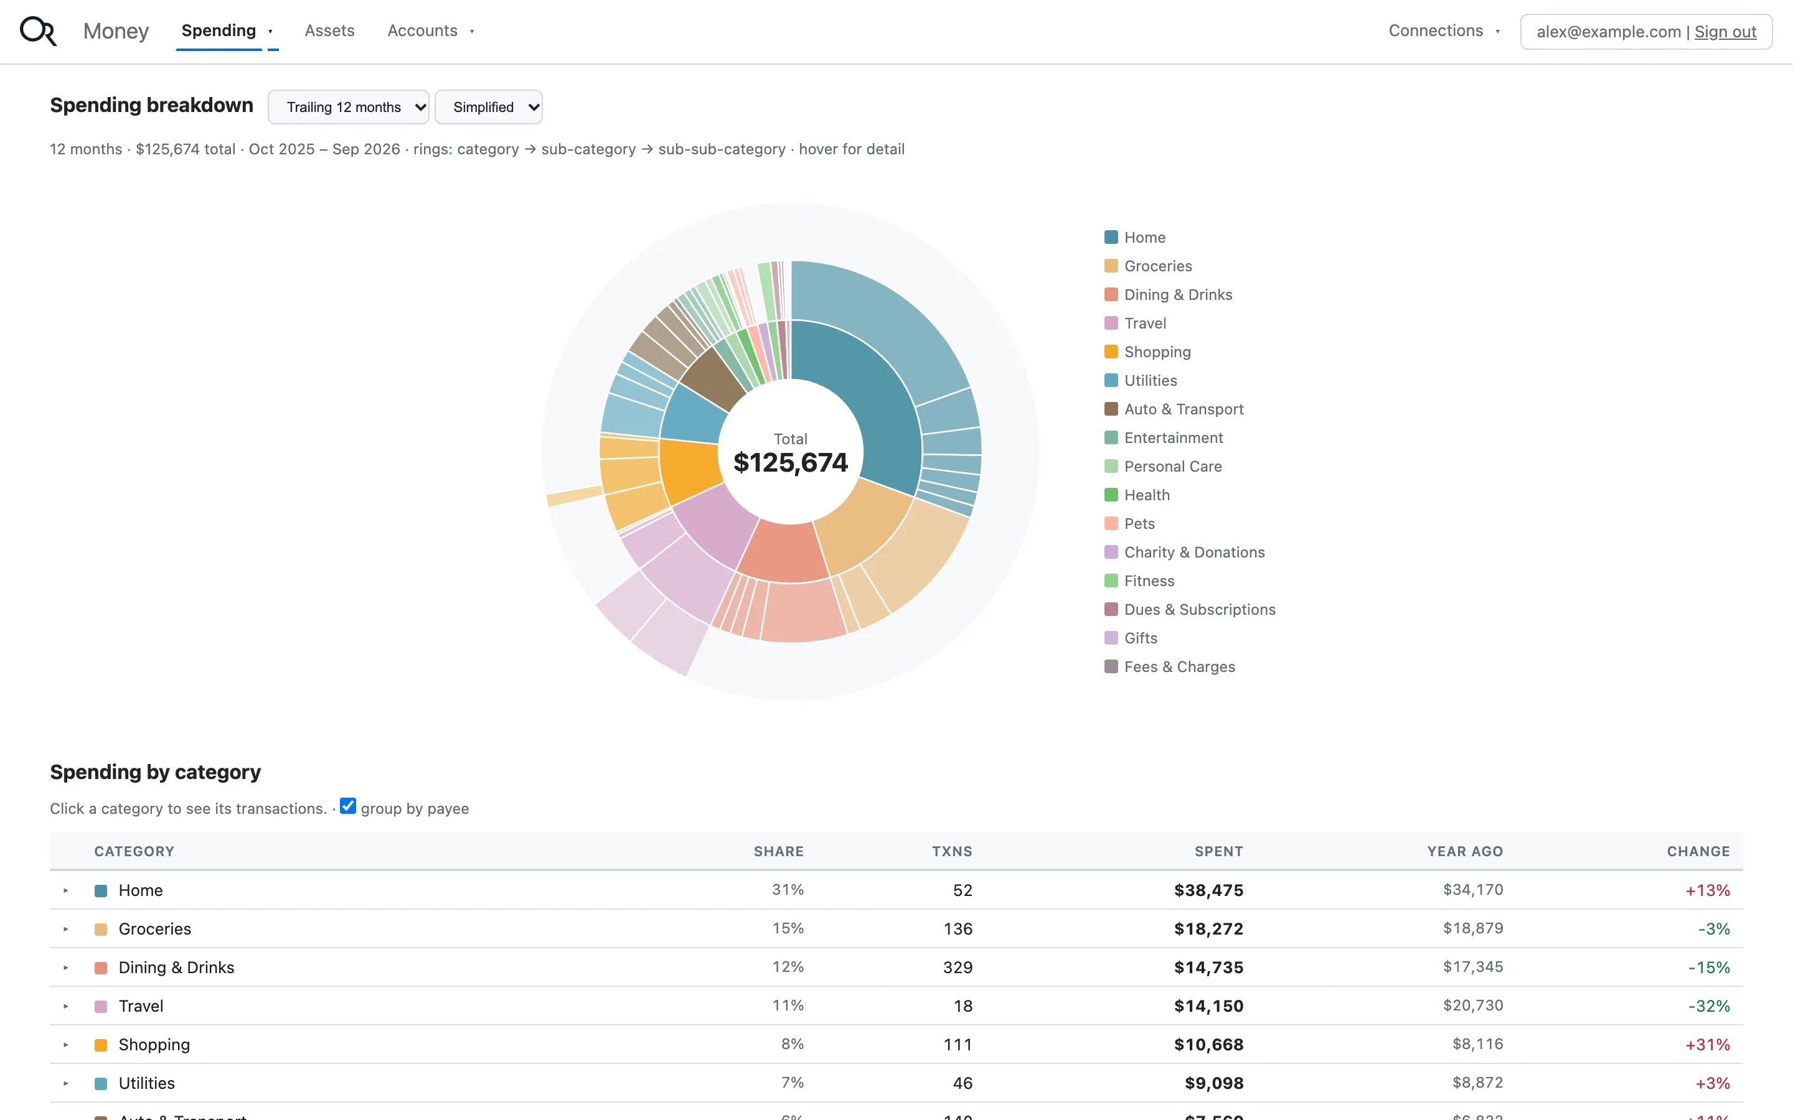Select the Dues & Subscriptions legend entry

(x=1190, y=610)
